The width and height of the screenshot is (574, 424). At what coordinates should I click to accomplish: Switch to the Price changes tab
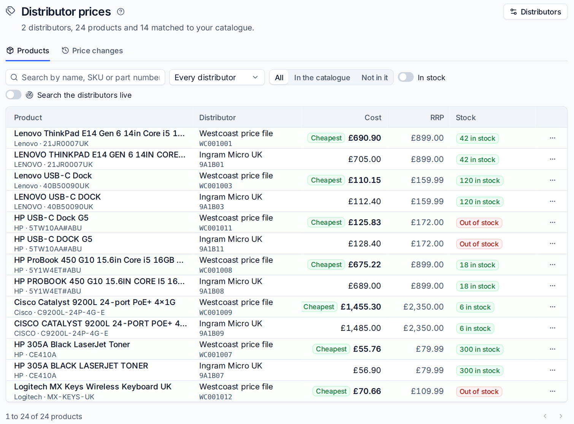92,51
